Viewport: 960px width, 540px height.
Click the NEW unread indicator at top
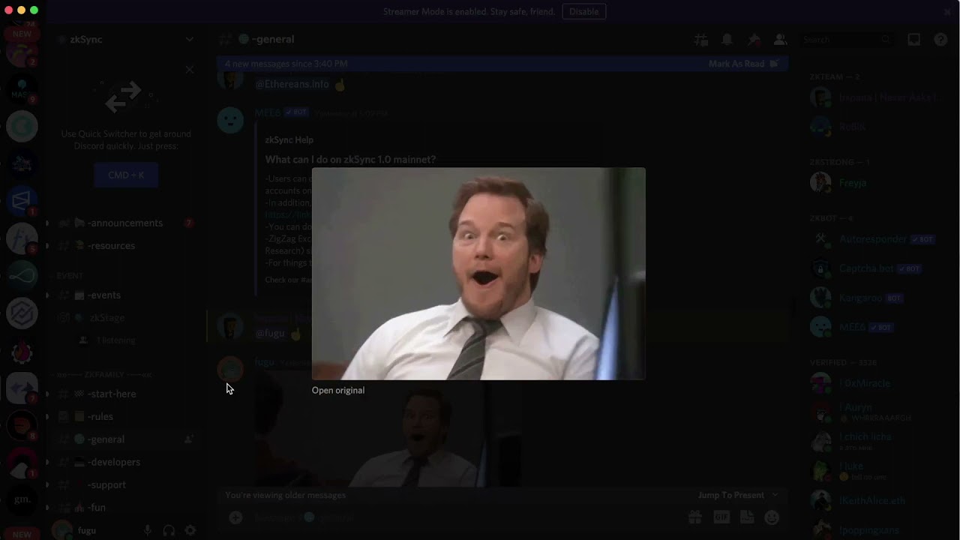pos(22,34)
